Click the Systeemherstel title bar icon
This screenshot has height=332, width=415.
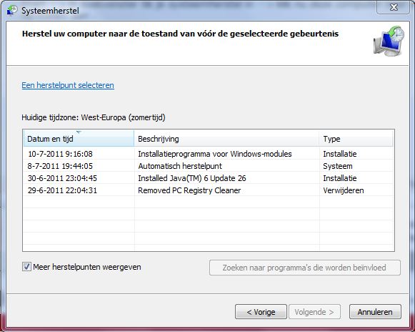point(12,10)
